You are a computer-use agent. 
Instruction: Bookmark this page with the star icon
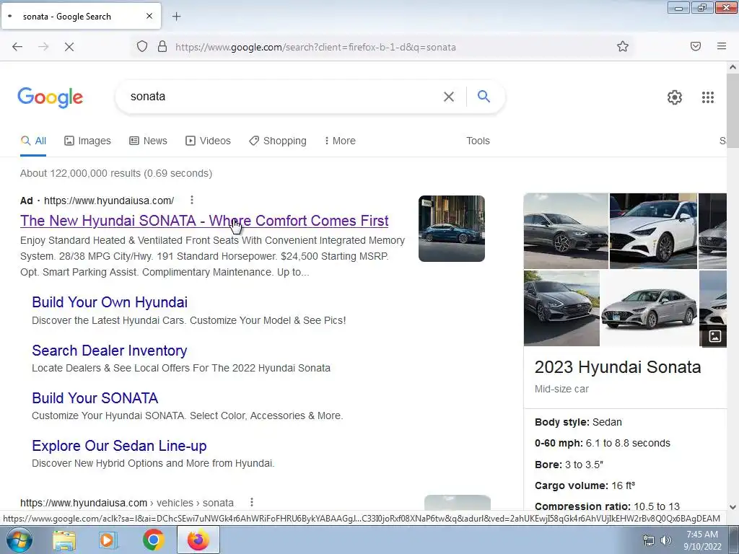[x=623, y=46]
